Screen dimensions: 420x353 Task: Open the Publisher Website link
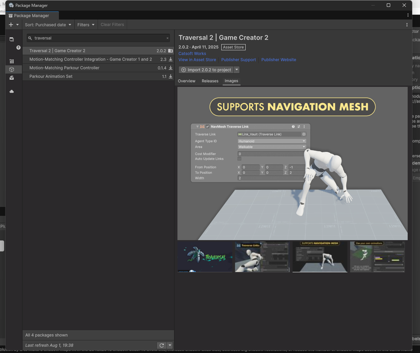(x=279, y=60)
